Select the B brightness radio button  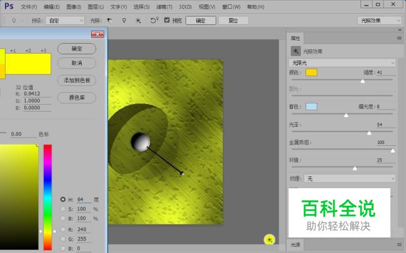[x=63, y=218]
